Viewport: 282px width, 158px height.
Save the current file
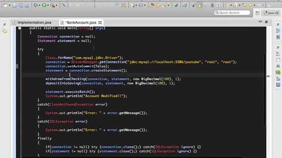15,5
